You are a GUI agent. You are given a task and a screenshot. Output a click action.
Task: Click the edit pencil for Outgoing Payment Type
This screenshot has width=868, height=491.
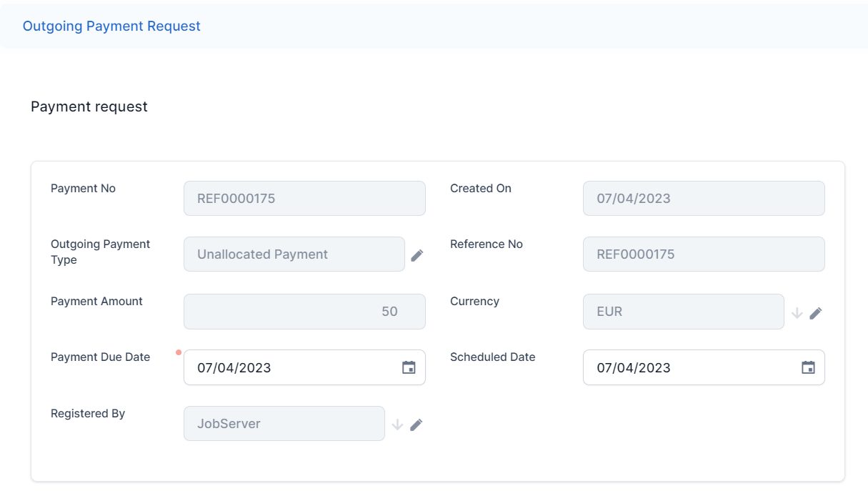tap(417, 255)
